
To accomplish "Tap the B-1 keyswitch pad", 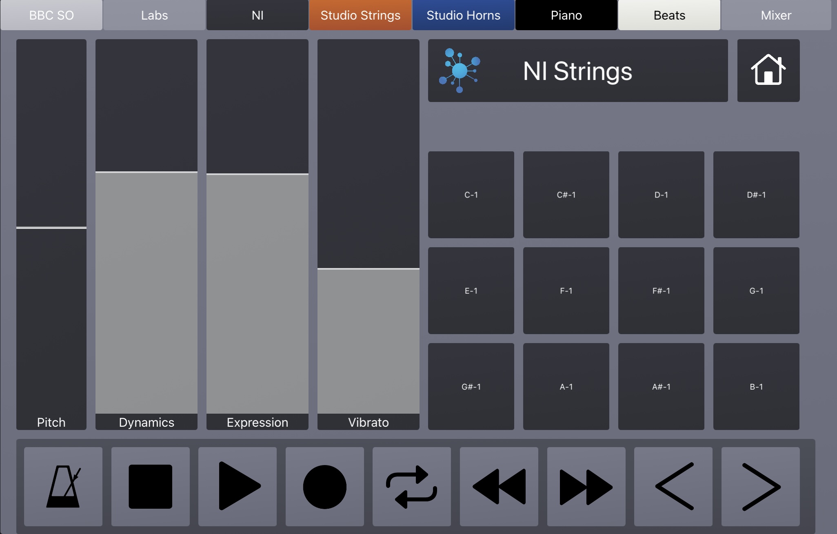I will [x=756, y=386].
